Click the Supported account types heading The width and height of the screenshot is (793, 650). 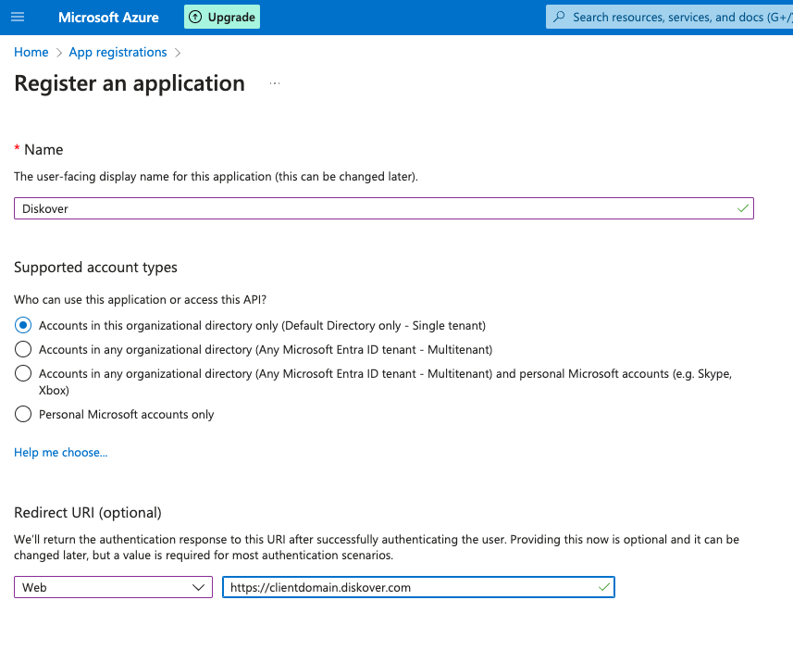tap(95, 268)
